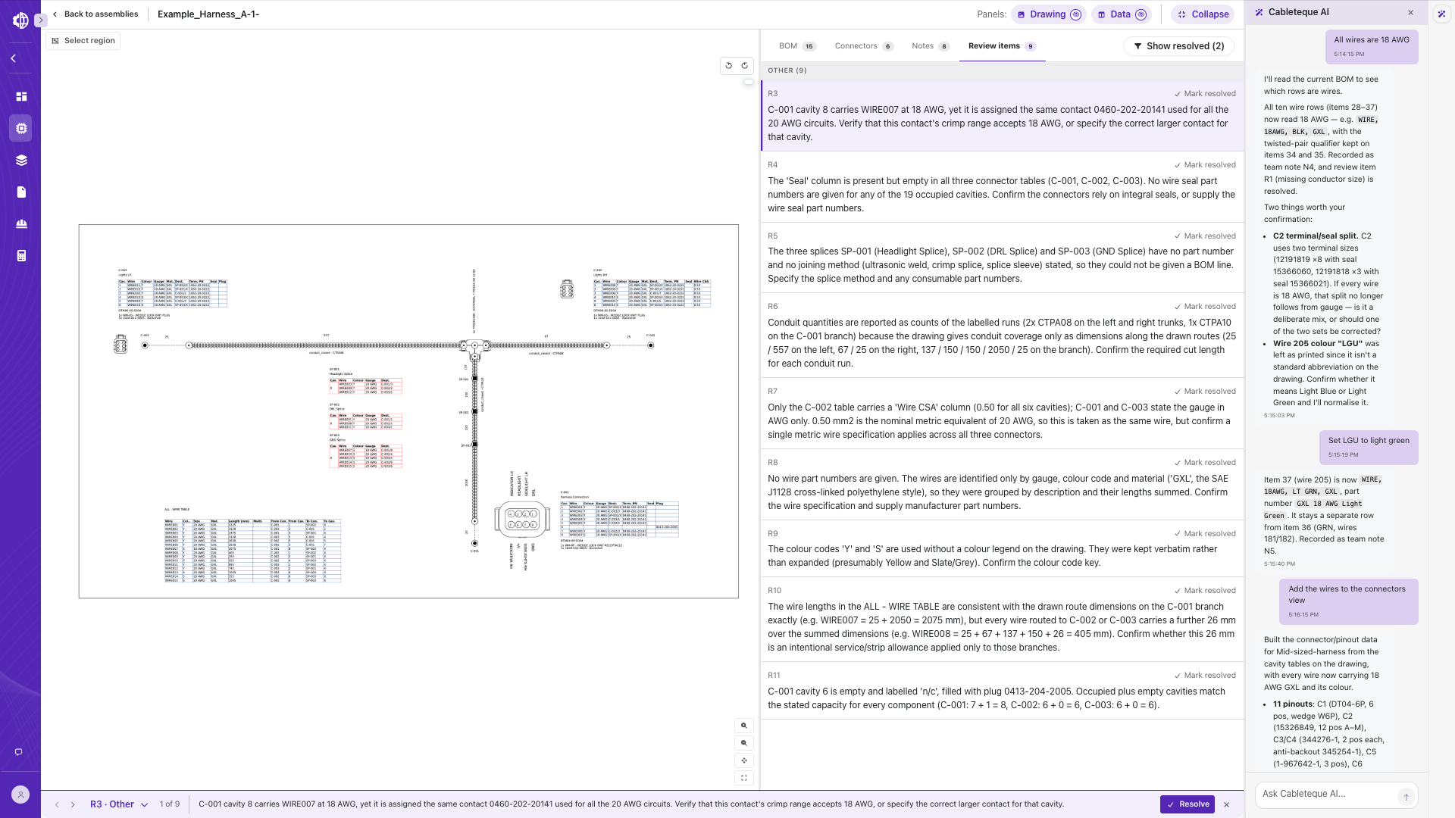Rotate drawing counterclockwise

tap(728, 66)
